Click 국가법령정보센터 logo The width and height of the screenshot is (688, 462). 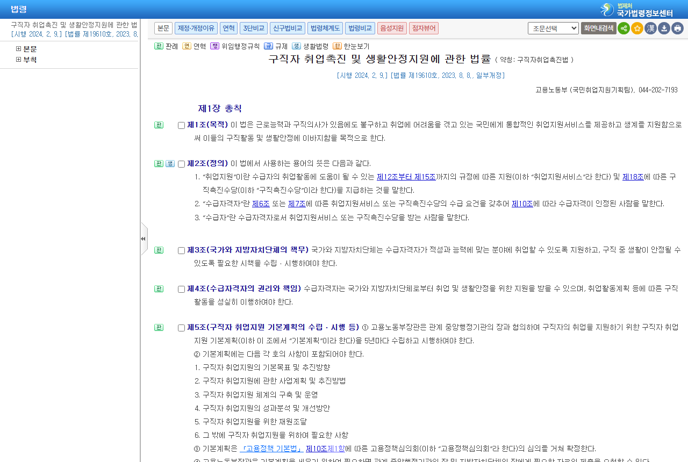pyautogui.click(x=636, y=10)
